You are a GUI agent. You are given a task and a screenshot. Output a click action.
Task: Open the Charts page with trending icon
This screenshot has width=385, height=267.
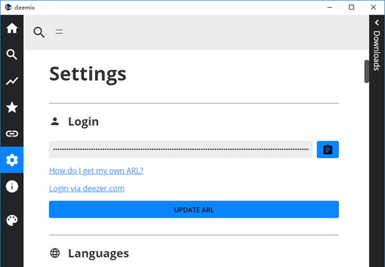(x=12, y=81)
